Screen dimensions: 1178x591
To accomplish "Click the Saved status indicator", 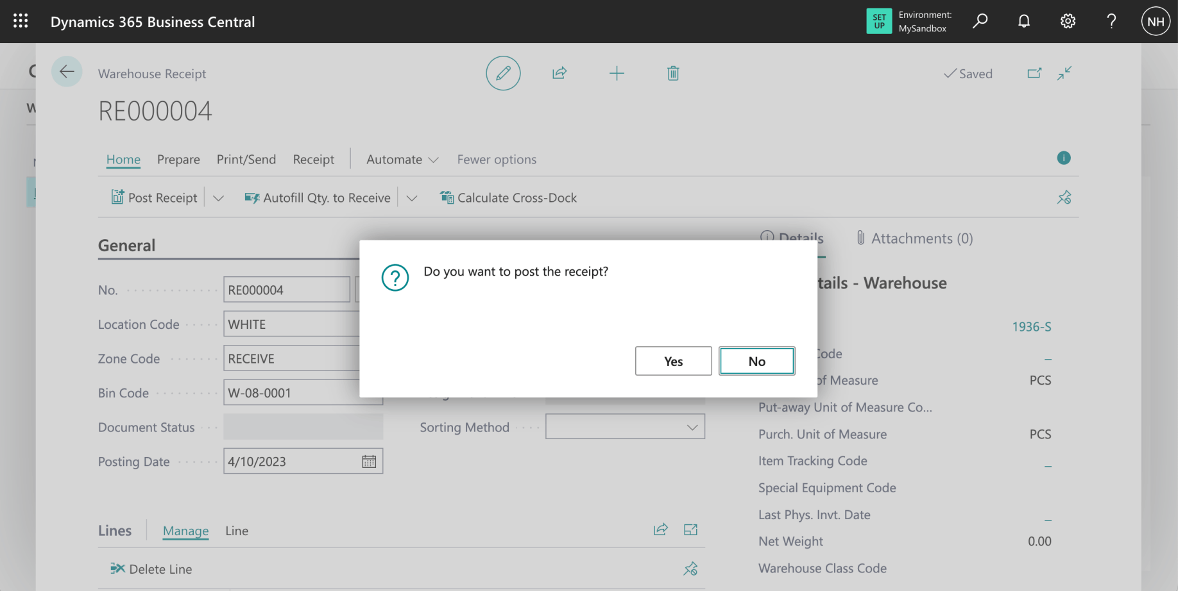I will (x=968, y=74).
